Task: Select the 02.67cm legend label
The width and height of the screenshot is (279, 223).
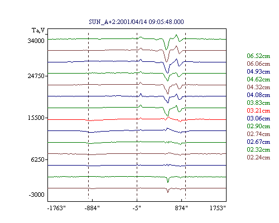Action: [x=258, y=142]
